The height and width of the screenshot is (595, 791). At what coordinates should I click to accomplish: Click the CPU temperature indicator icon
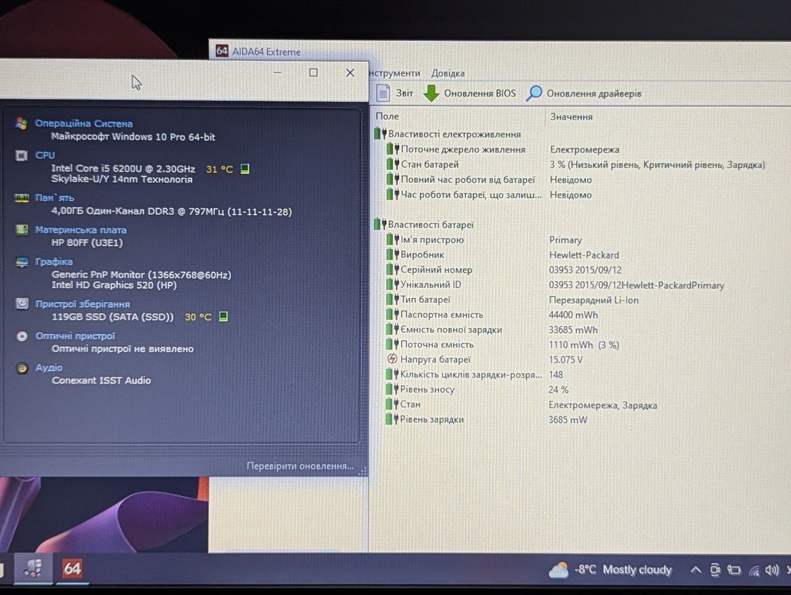(245, 169)
